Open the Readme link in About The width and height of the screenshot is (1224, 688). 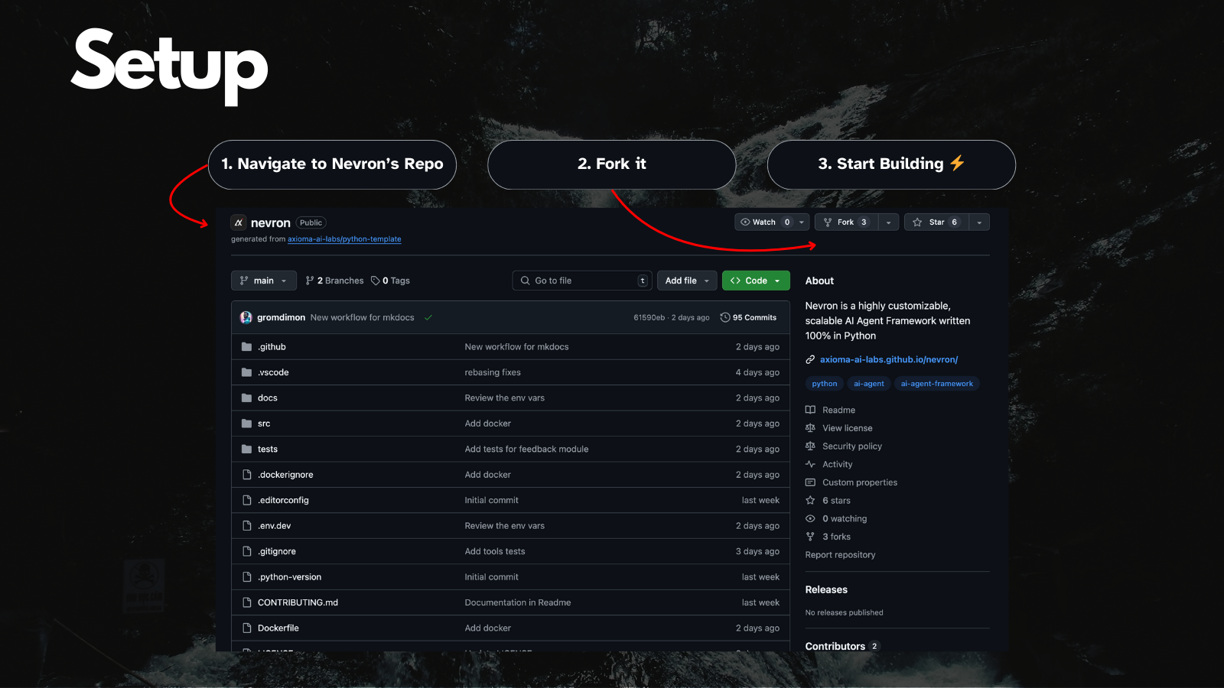[838, 411]
